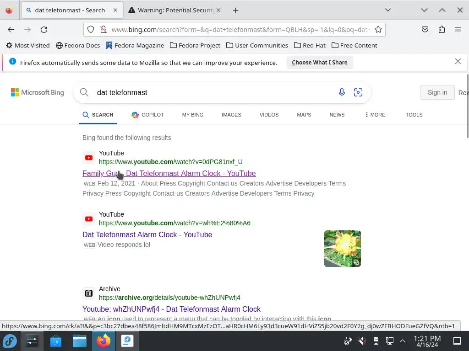Screen dimensions: 469x351
Task: Open the Maps tab
Action: tap(304, 115)
